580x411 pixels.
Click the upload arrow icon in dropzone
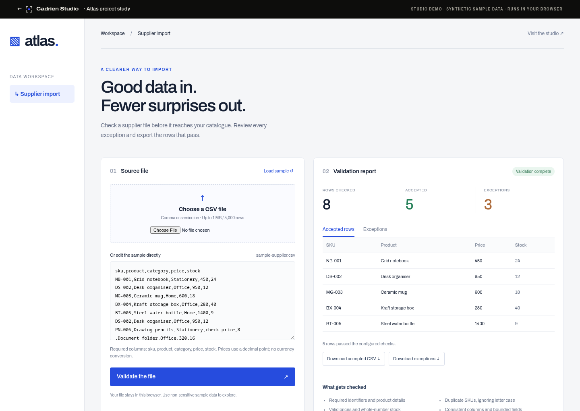point(203,198)
